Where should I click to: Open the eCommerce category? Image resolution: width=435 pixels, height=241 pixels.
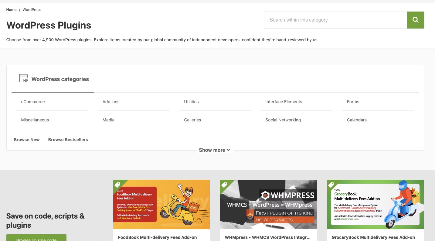tap(33, 102)
